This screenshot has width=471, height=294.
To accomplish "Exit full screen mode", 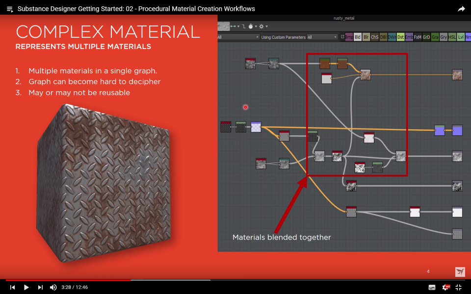I will 459,287.
